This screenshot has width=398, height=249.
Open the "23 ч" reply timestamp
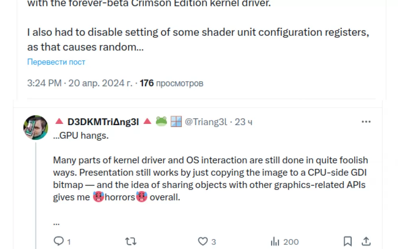[x=243, y=122]
